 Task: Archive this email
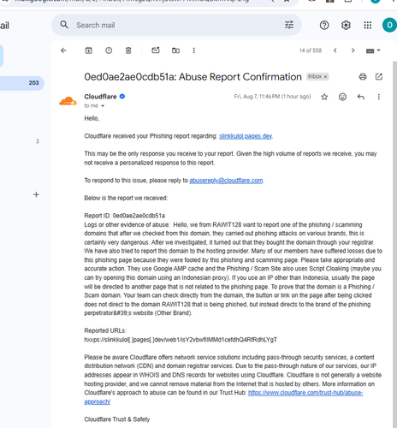89,51
